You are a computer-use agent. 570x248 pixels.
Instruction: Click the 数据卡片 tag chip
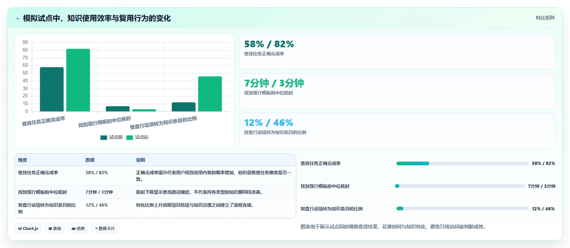pyautogui.click(x=105, y=228)
